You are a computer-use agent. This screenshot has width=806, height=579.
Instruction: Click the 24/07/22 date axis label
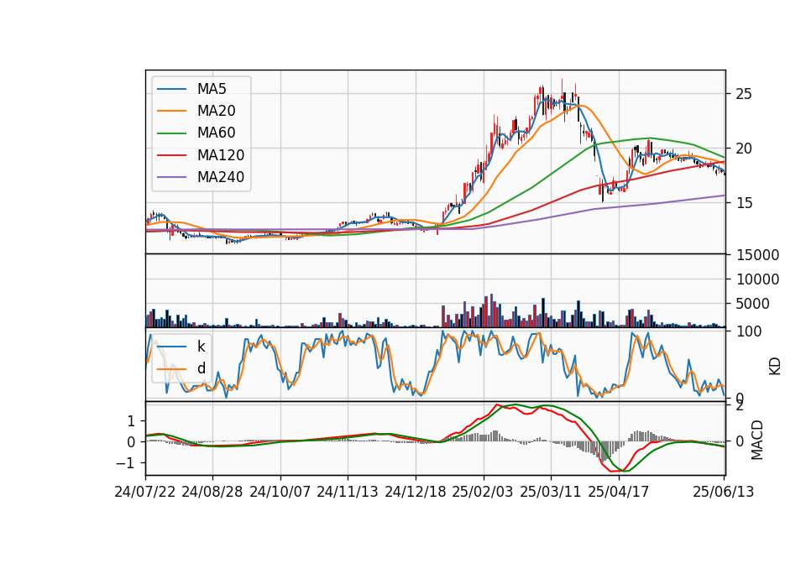(x=145, y=492)
